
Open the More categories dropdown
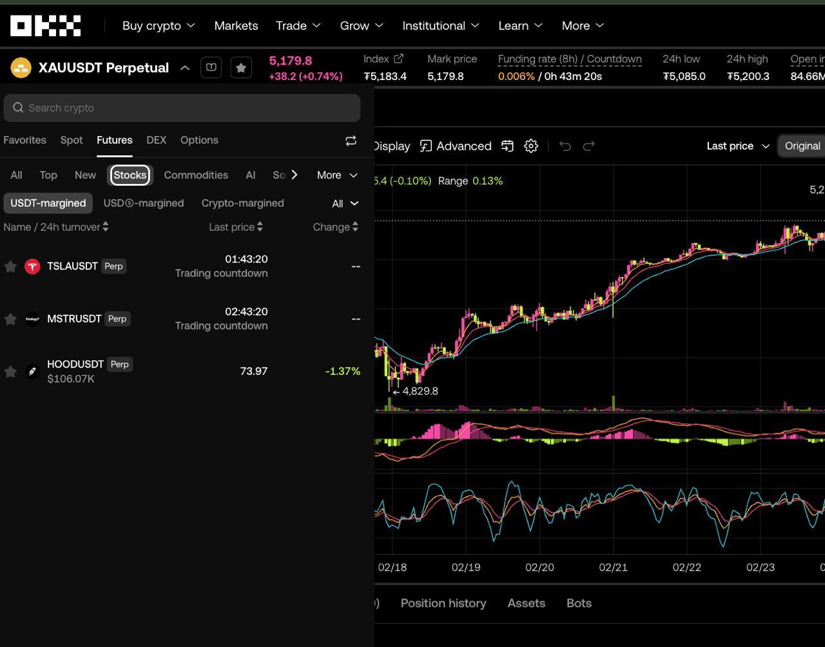[335, 175]
